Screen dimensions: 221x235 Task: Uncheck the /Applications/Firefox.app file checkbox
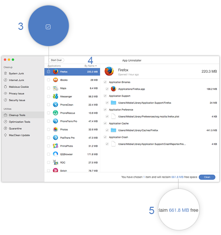(x=107, y=89)
